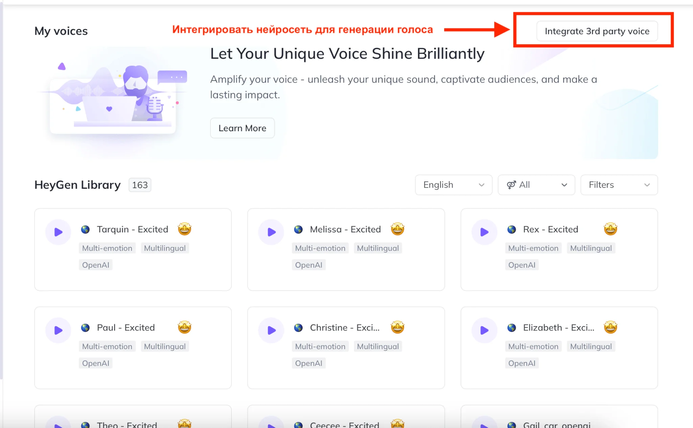The height and width of the screenshot is (428, 693).
Task: Play the Paul - Excited voice preview
Action: point(58,330)
